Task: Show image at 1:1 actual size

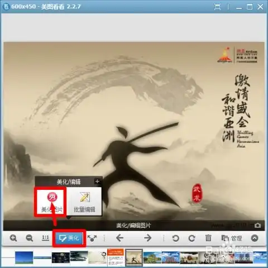Action: pos(45,238)
